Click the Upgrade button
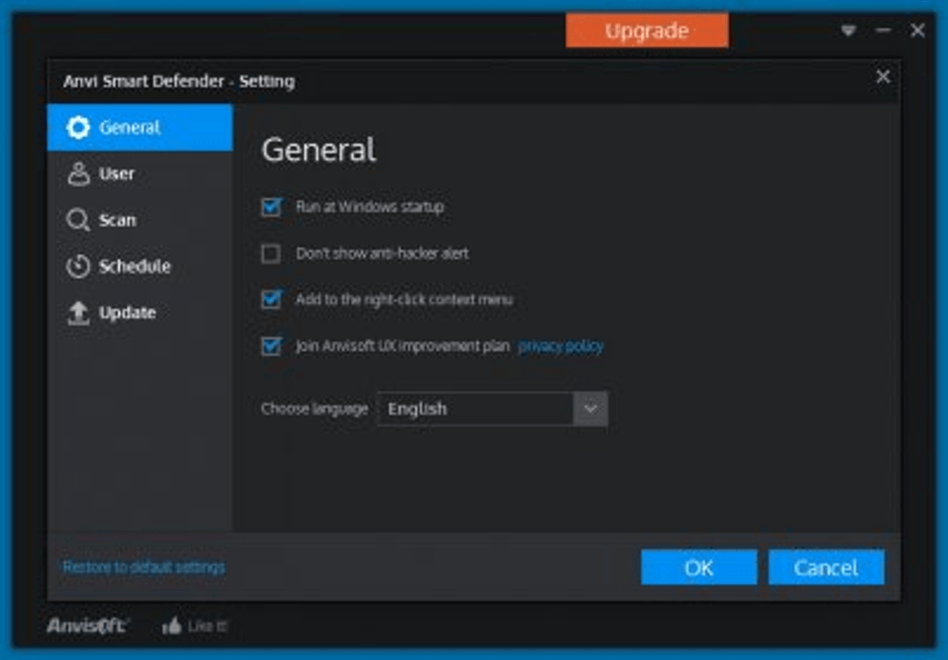The width and height of the screenshot is (948, 660). [x=647, y=31]
